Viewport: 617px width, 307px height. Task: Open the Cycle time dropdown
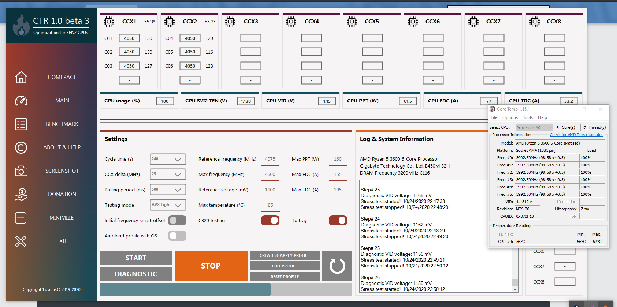click(x=168, y=159)
